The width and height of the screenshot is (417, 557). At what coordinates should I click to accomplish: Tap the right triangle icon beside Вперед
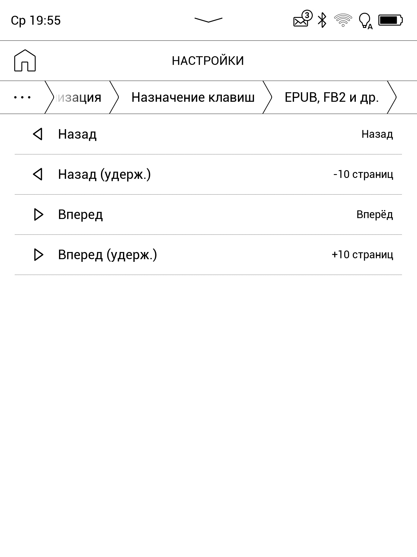[39, 215]
